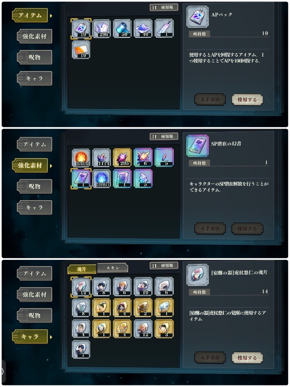This screenshot has width=290, height=387.
Task: Select the fire orb enhancement material
Action: click(x=81, y=158)
